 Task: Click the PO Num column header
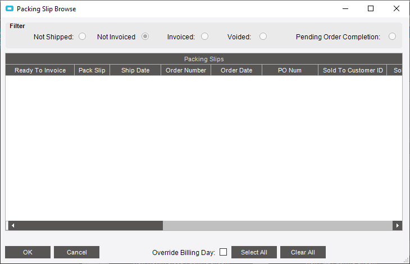click(290, 70)
